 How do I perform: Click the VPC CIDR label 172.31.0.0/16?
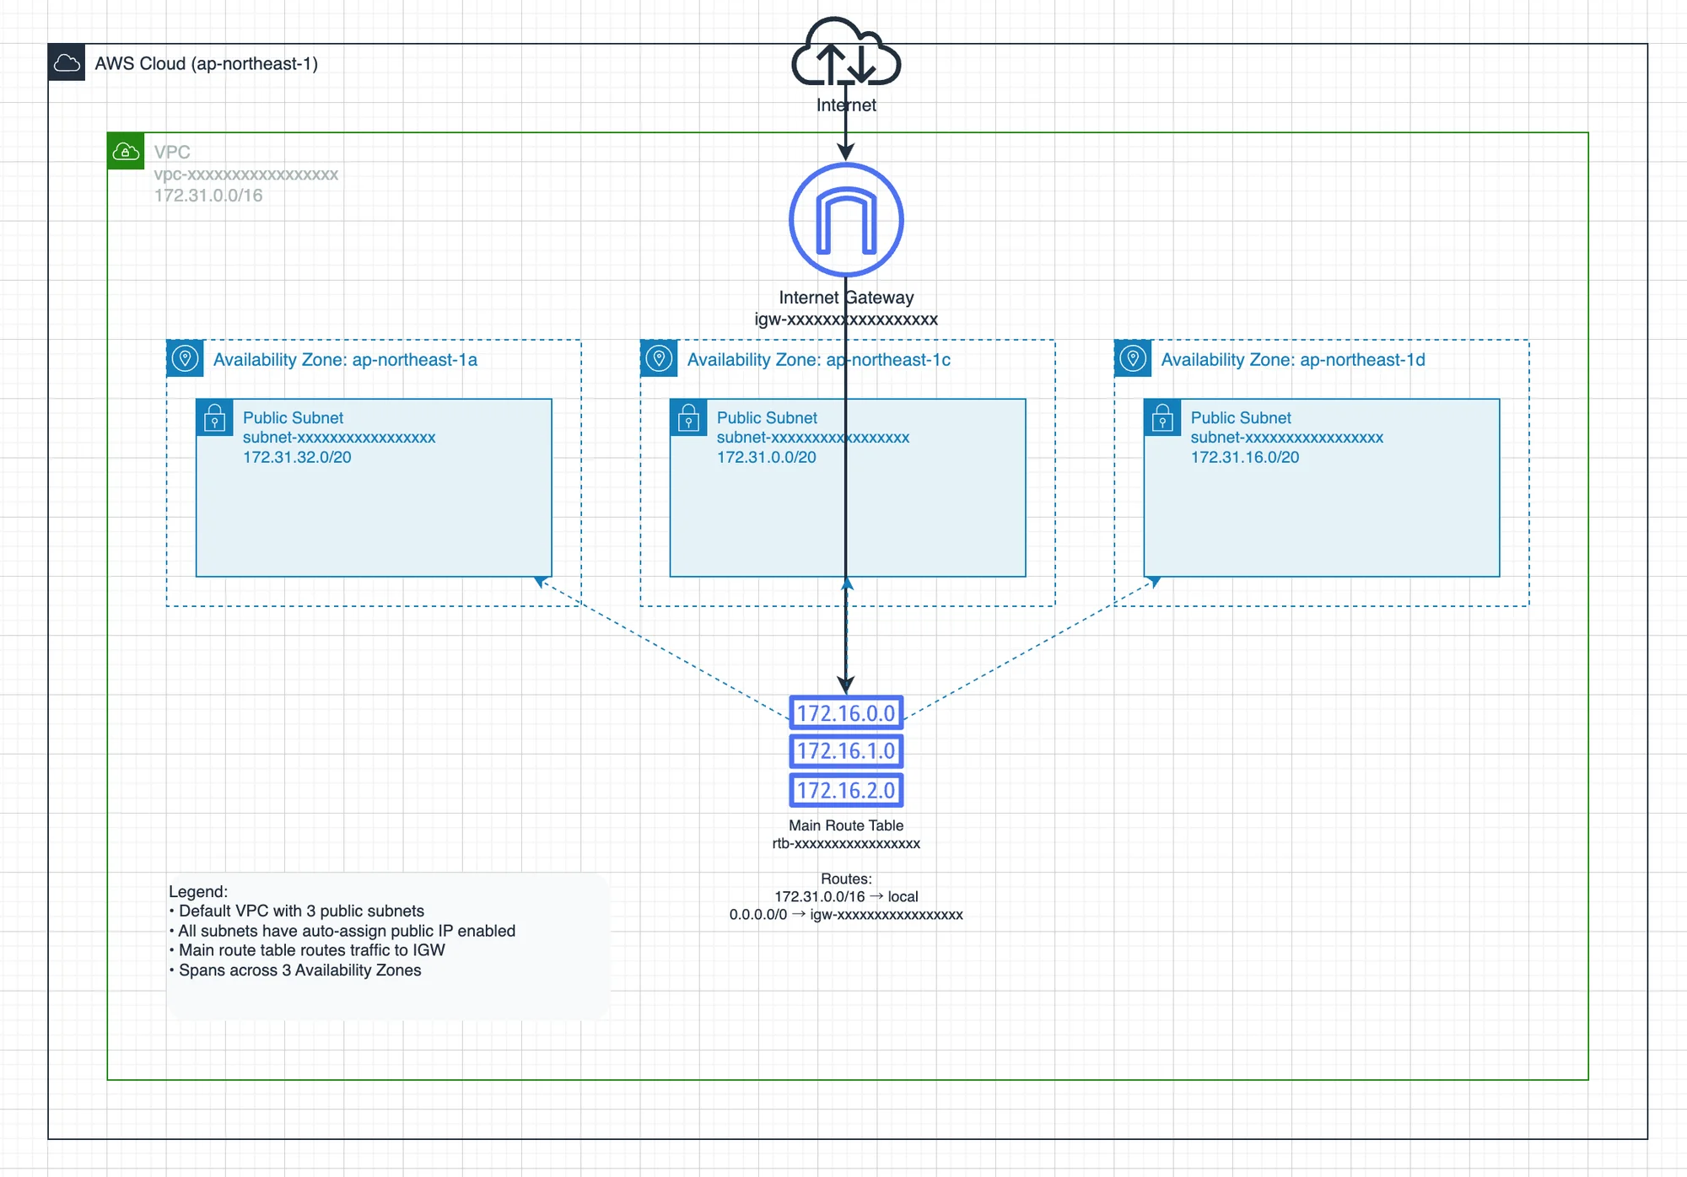208,196
